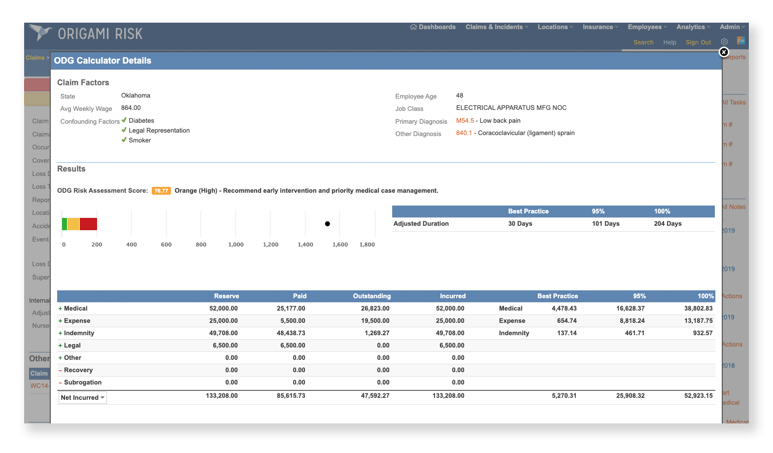Expand the Recovery row
Viewport: 773px width, 453px height.
60,370
